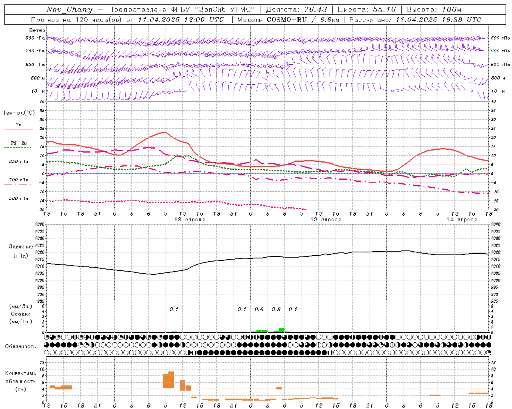Click computed time 'Рассчитано: 11.04.2025 16:39 UTC'
The image size is (512, 409).
pos(415,20)
